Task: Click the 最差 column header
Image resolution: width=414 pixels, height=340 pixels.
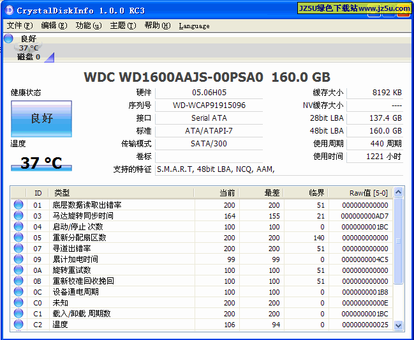Action: [x=261, y=193]
